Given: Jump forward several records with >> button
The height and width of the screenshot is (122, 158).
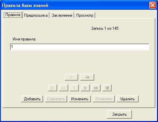Looking at the screenshot, I should (x=96, y=88).
